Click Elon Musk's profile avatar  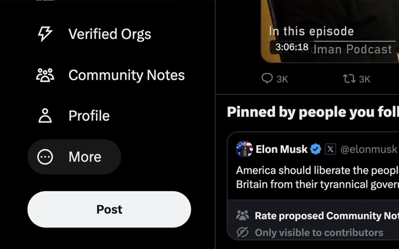244,149
